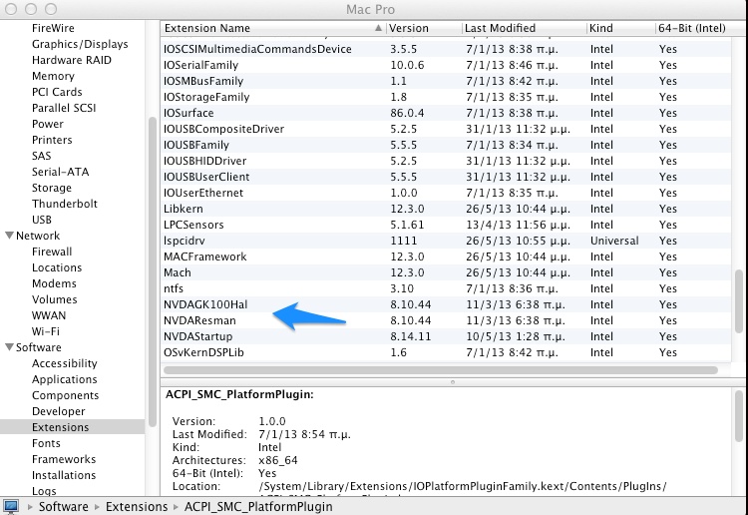Select the NVDAGK100Hal extension row
The image size is (748, 515).
click(x=446, y=304)
